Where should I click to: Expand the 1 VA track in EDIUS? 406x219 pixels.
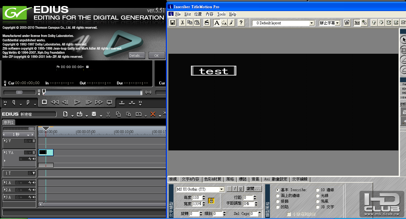(4, 152)
